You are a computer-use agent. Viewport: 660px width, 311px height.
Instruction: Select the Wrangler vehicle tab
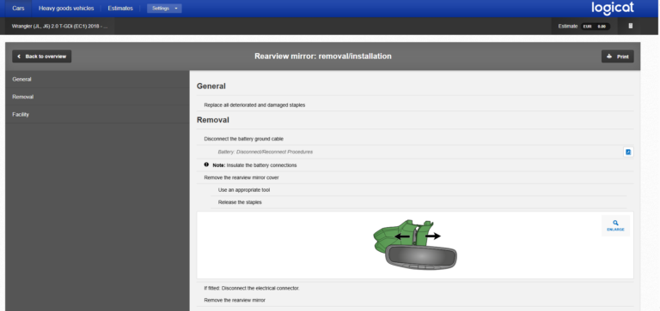[x=60, y=26]
